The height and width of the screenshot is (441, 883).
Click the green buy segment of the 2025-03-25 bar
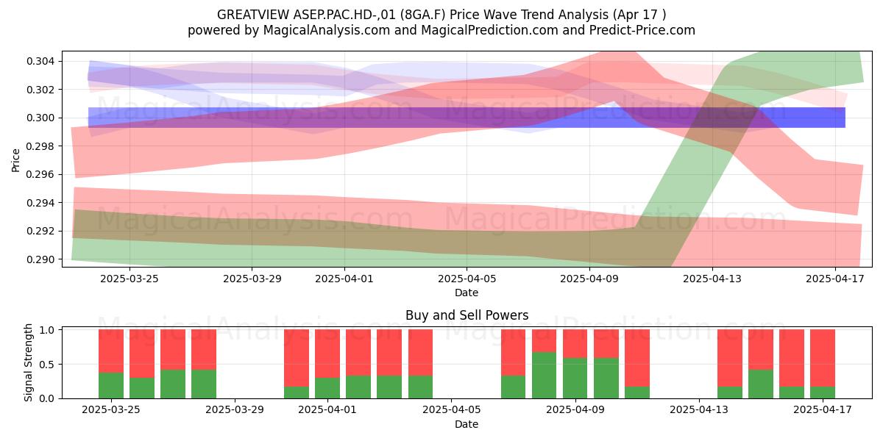coord(111,385)
